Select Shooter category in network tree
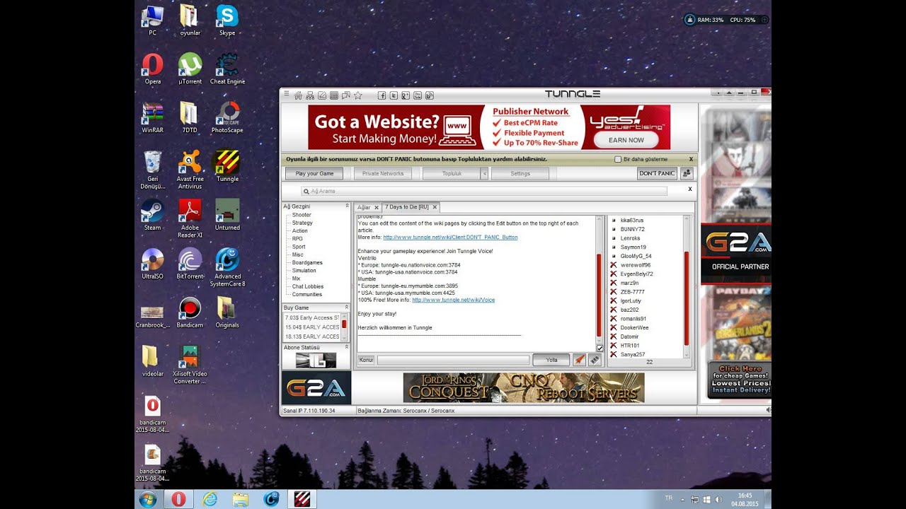Screen dimensions: 906x509 coord(302,215)
